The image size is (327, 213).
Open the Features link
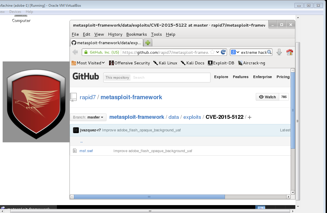coord(241,77)
